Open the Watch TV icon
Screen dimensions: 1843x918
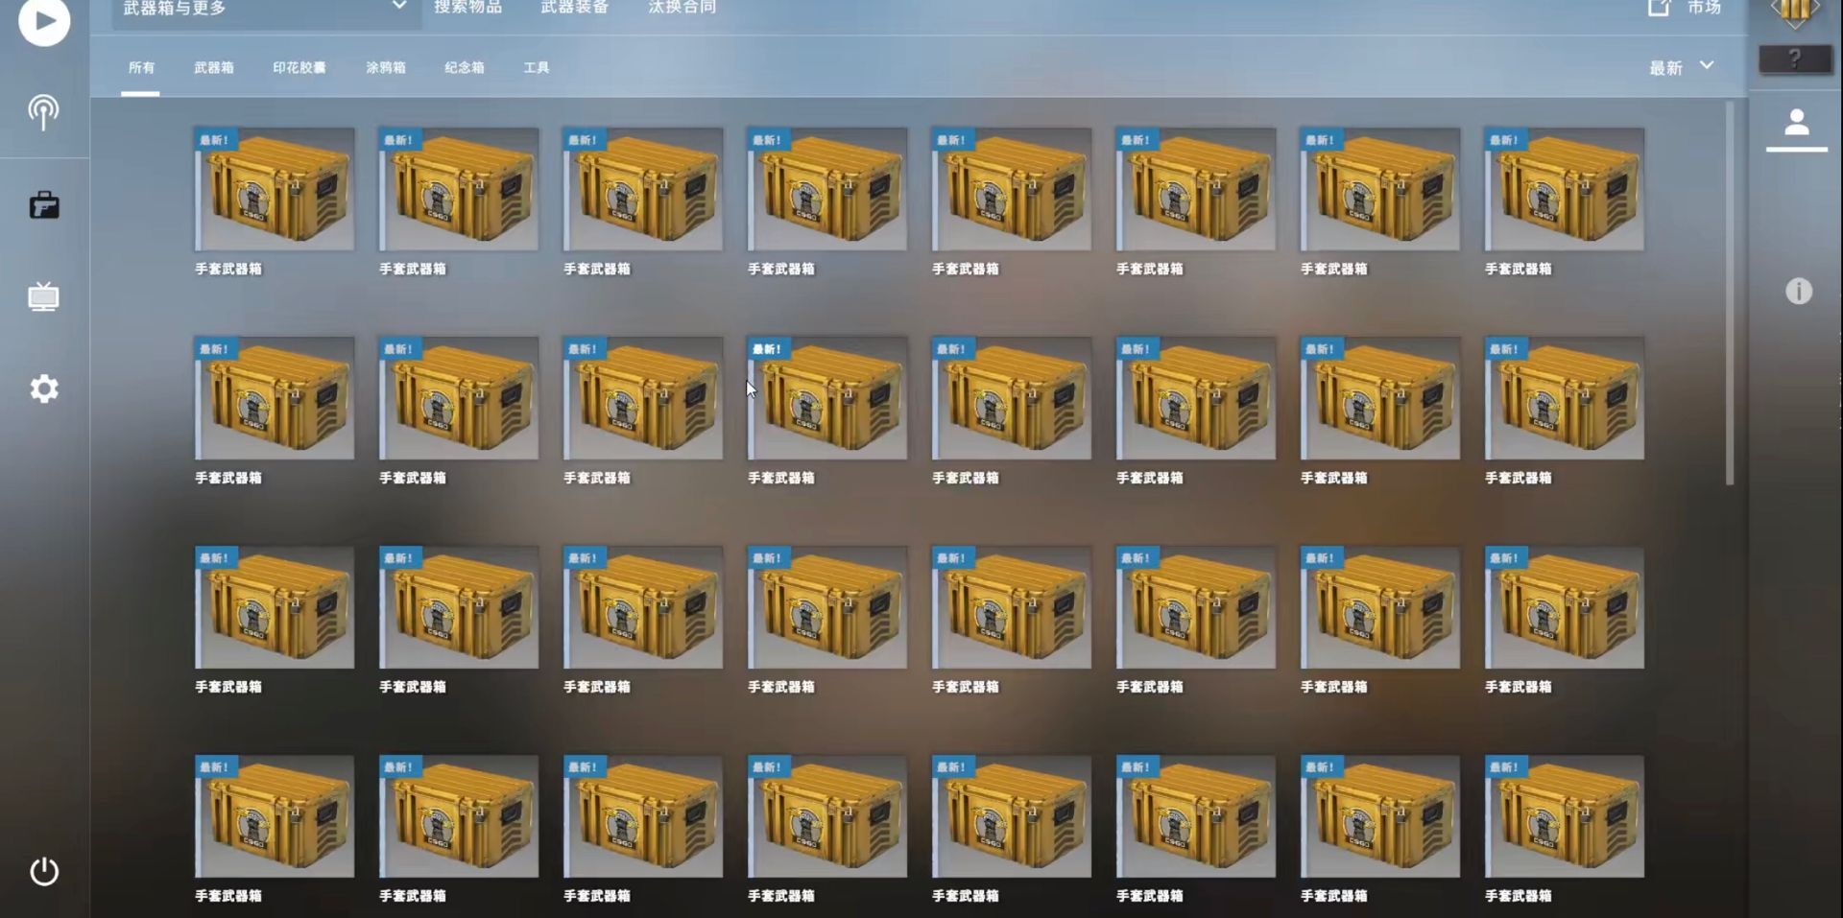click(43, 296)
